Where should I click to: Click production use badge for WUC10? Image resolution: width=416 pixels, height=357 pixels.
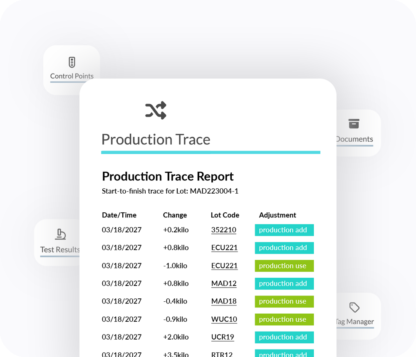pos(284,320)
